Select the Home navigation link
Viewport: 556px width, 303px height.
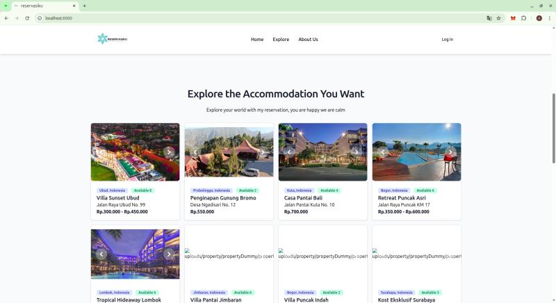coord(257,40)
